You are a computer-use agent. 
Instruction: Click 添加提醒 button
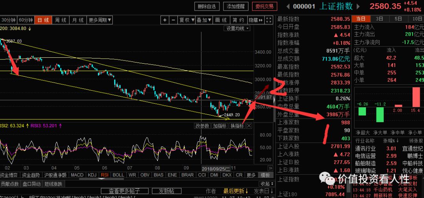pos(236,7)
